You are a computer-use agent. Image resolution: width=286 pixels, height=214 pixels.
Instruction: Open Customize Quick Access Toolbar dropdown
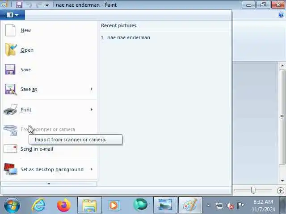pyautogui.click(x=47, y=5)
